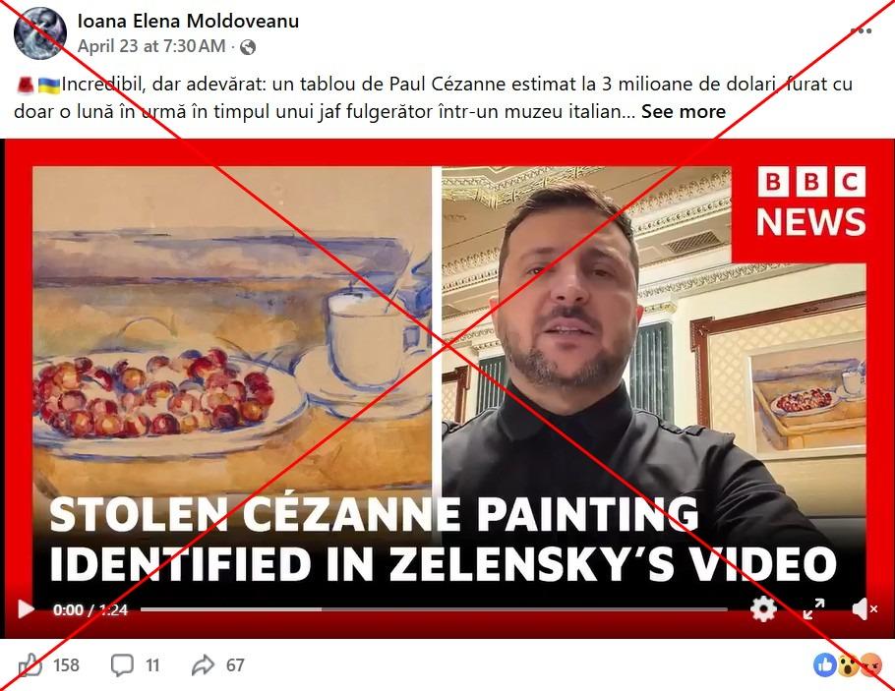Screen dimensions: 895x691
Task: Open Ioana Elena Moldoveanu profile name link
Action: point(188,21)
